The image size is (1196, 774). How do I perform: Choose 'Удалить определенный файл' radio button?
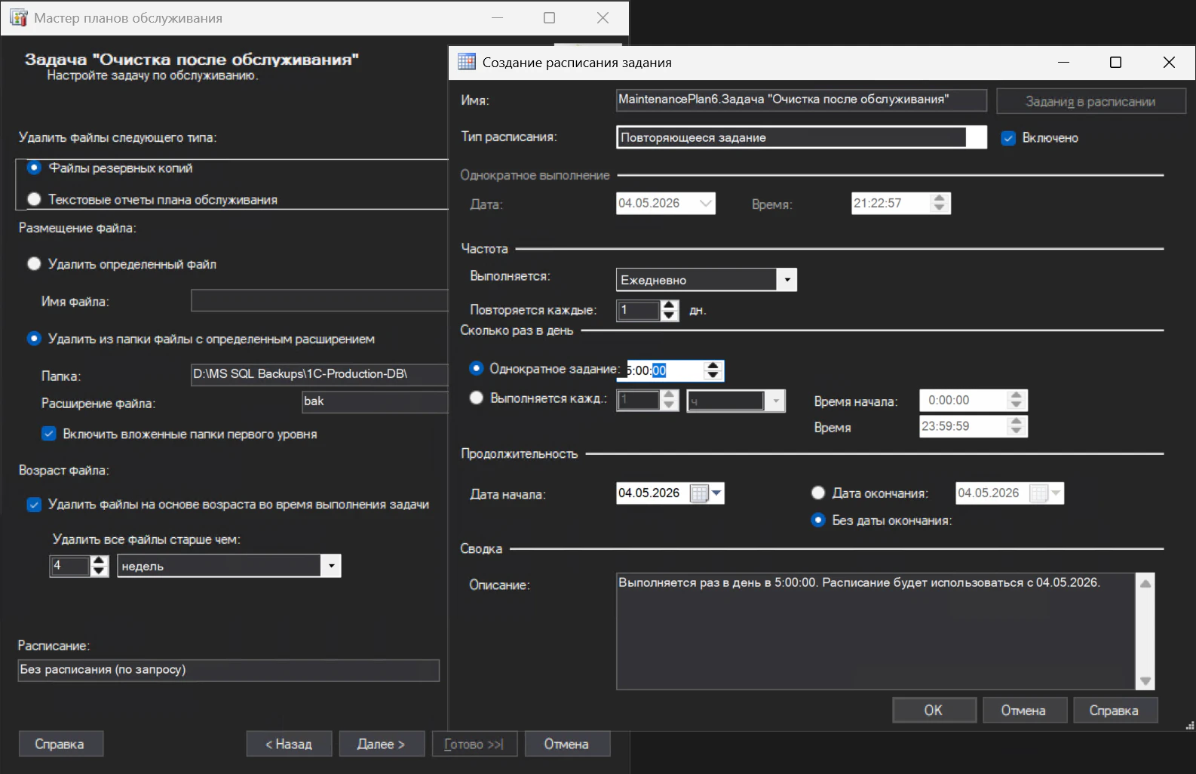coord(34,263)
